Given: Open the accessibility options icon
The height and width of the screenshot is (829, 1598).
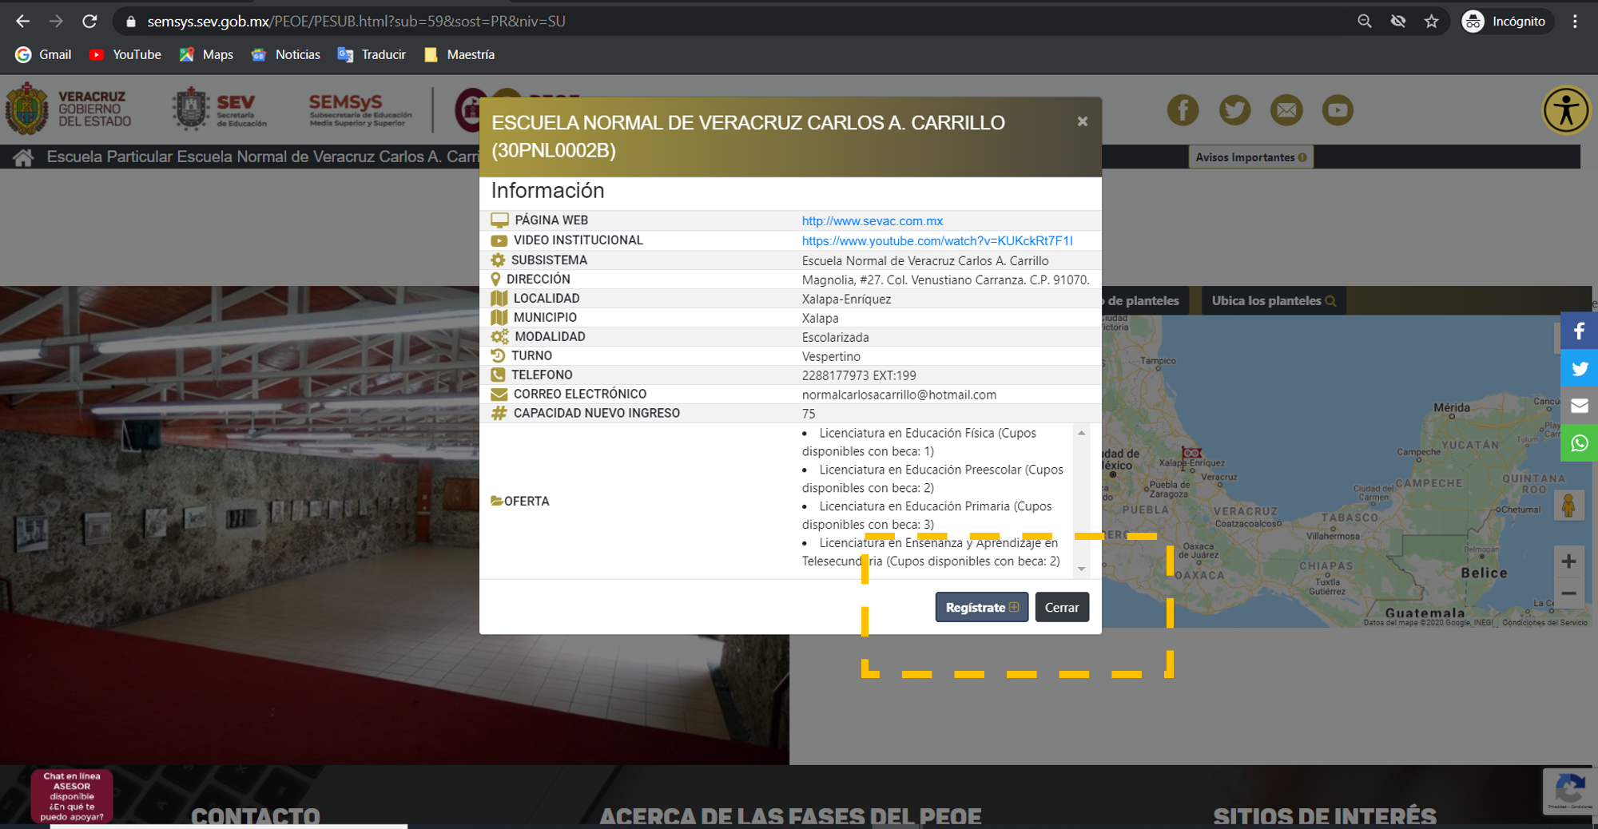Looking at the screenshot, I should point(1566,110).
